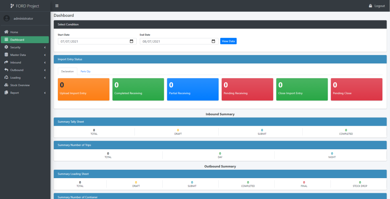Click the hamburger menu toggle icon

57,6
